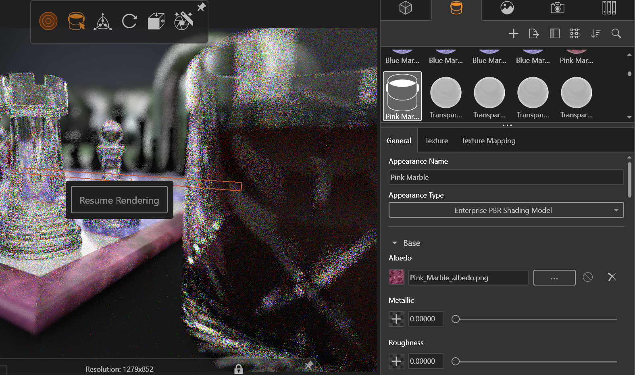Image resolution: width=635 pixels, height=375 pixels.
Task: Open the render output camera-shutter tool
Action: [x=183, y=21]
